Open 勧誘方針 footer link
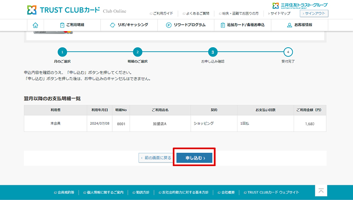 (x=141, y=192)
